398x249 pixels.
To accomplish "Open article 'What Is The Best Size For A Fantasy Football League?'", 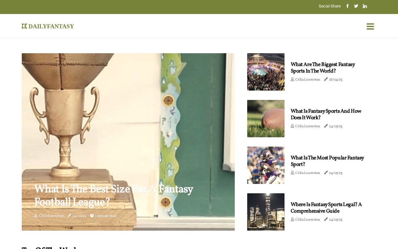I will pyautogui.click(x=113, y=196).
